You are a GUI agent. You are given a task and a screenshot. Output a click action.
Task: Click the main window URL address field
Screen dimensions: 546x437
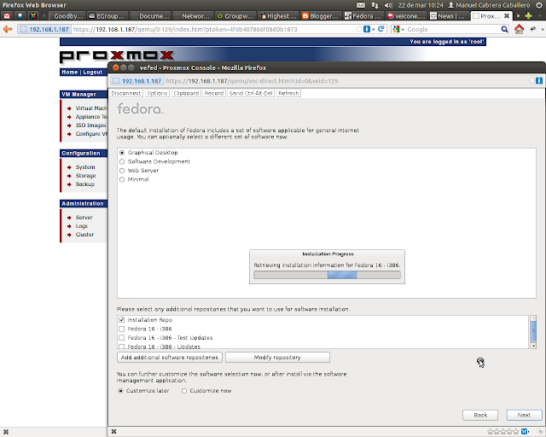click(213, 29)
